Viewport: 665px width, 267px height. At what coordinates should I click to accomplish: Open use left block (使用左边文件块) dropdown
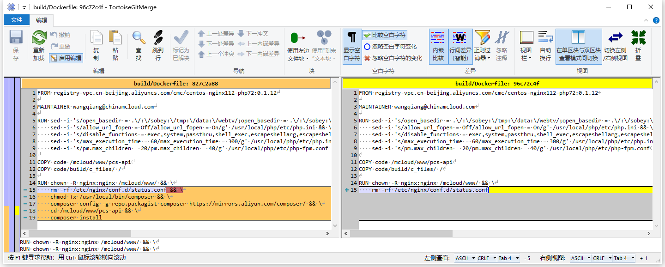coord(298,59)
